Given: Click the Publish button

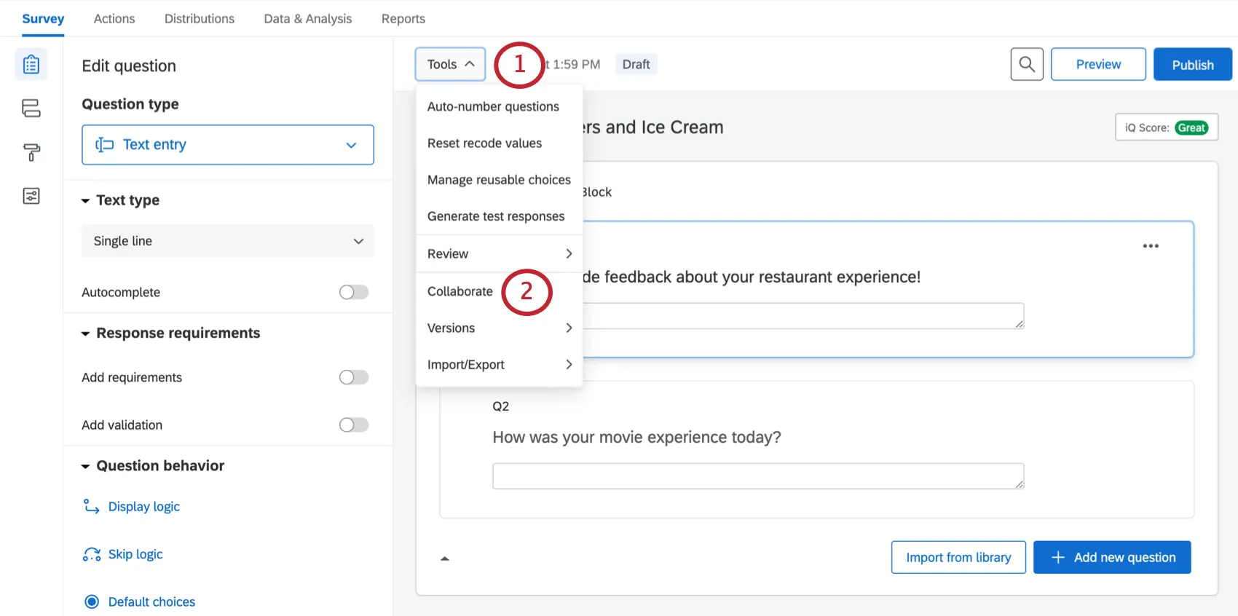Looking at the screenshot, I should tap(1192, 64).
